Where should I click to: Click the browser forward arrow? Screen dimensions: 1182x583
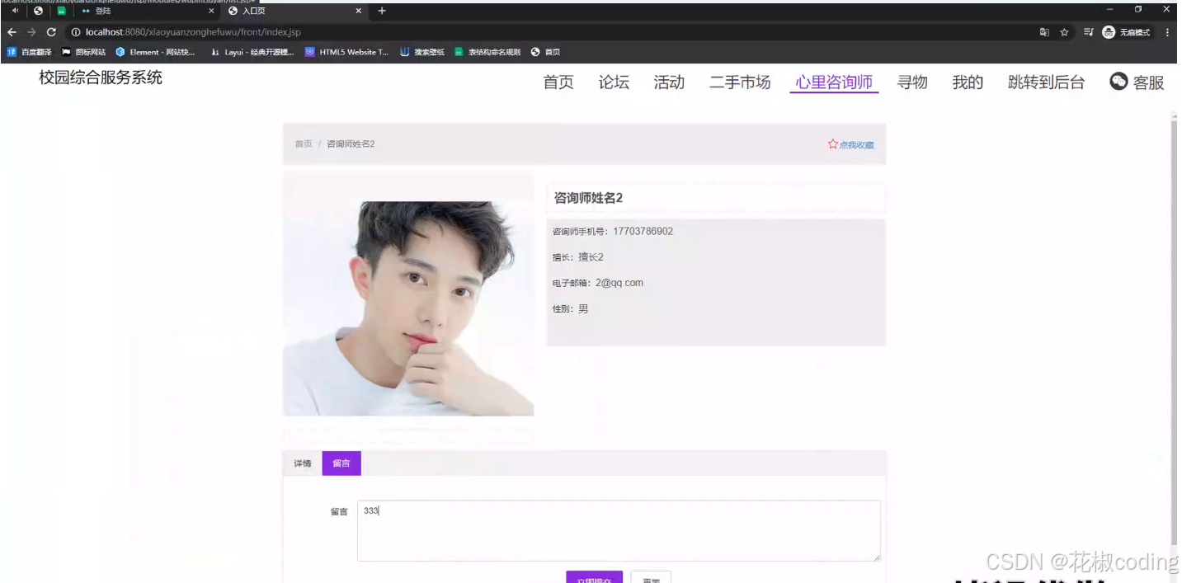click(x=31, y=32)
